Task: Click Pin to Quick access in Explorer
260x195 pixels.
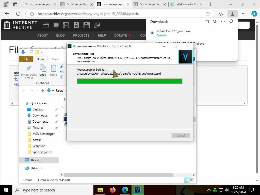Action: (29, 72)
